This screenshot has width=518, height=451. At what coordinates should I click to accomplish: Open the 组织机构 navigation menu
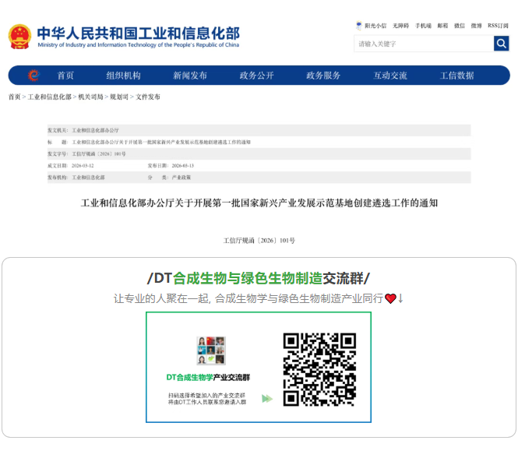123,76
